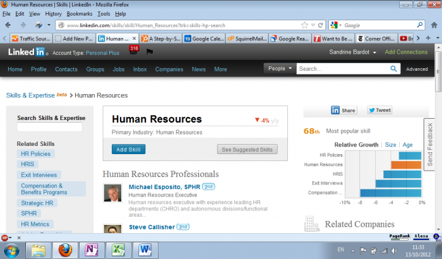Open Michael Esposito, SPHR profile link
This screenshot has width=442, height=259.
point(164,187)
